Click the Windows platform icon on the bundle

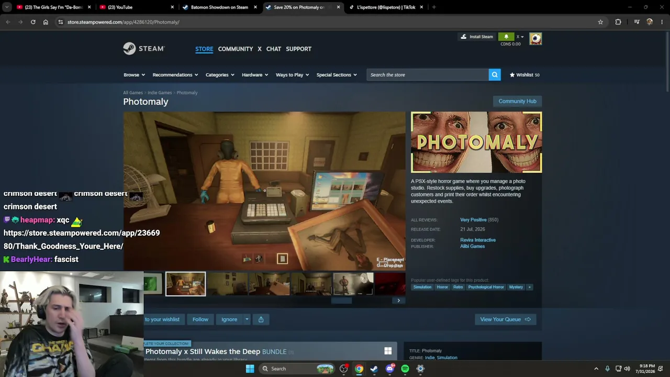[388, 351]
